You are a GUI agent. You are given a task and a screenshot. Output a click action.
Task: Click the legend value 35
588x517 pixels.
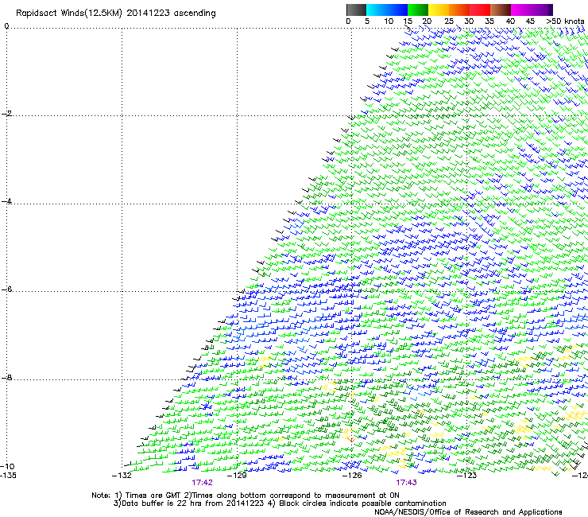489,21
